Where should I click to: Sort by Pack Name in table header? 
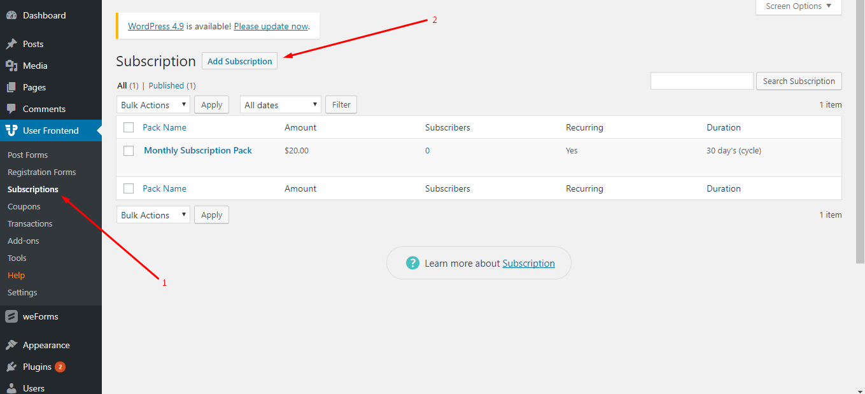click(x=165, y=127)
